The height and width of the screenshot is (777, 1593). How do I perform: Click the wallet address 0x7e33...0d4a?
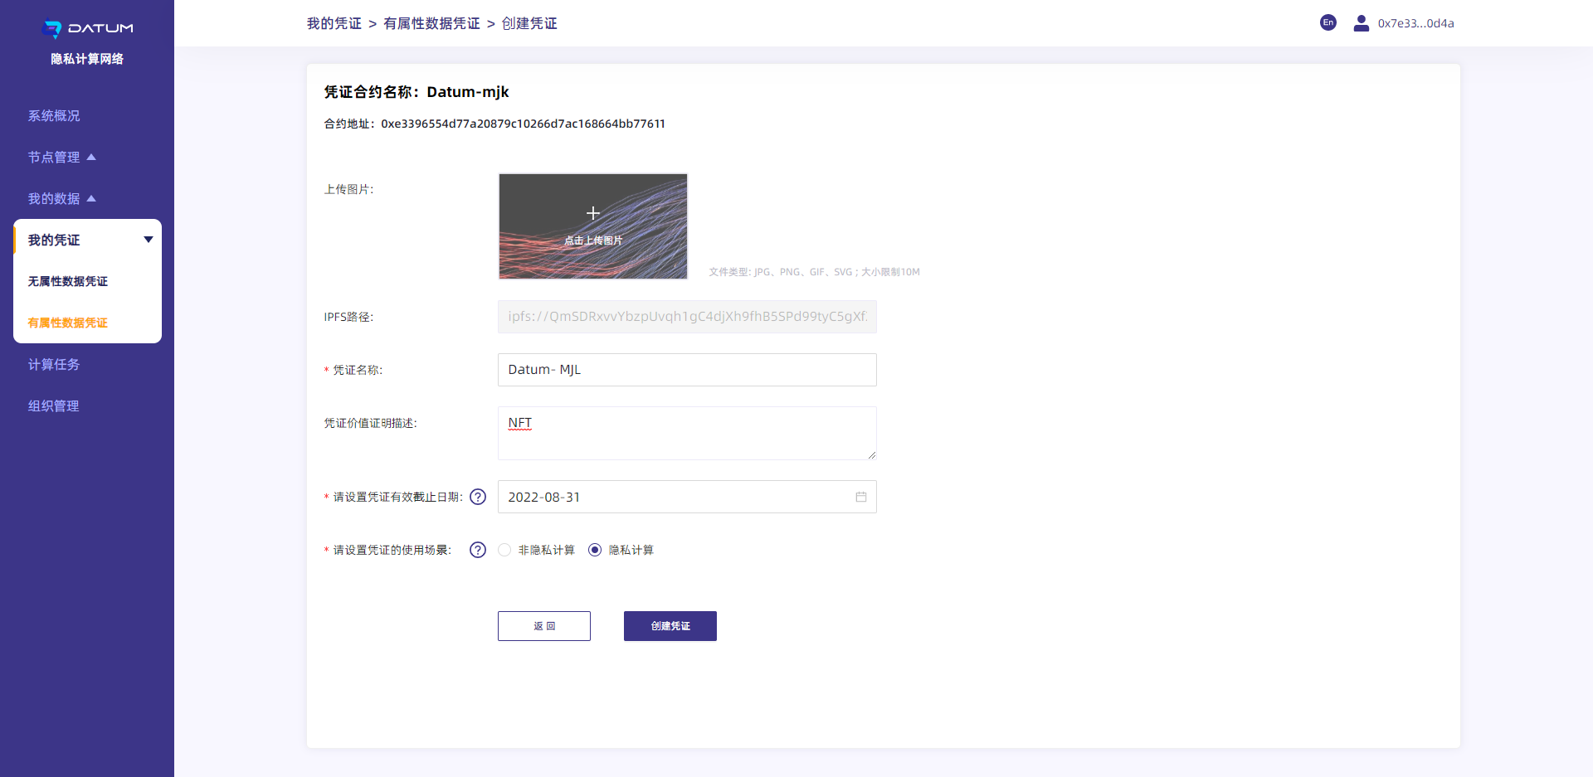(x=1416, y=23)
